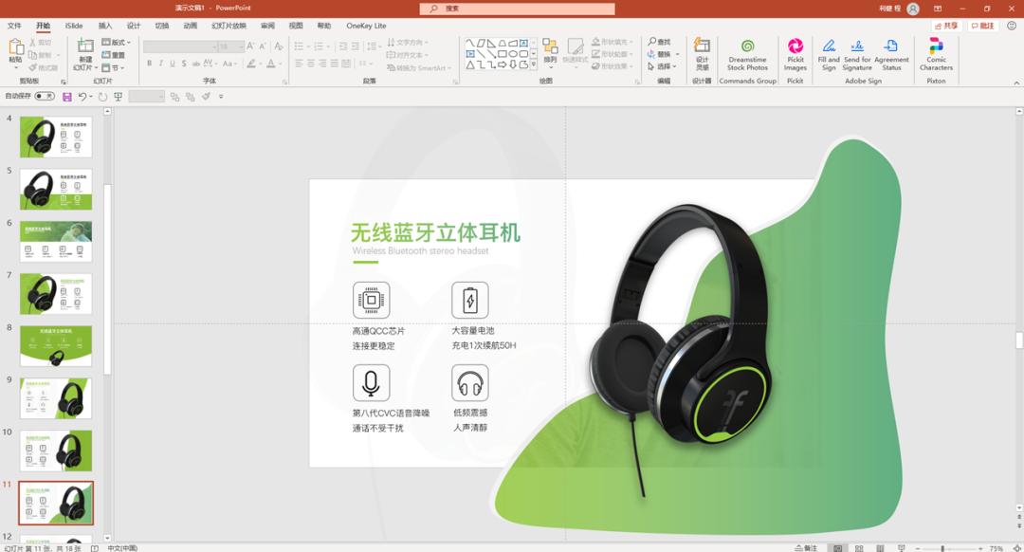Launch Comic Characters in the Pixton group
The height and width of the screenshot is (552, 1024).
936,52
